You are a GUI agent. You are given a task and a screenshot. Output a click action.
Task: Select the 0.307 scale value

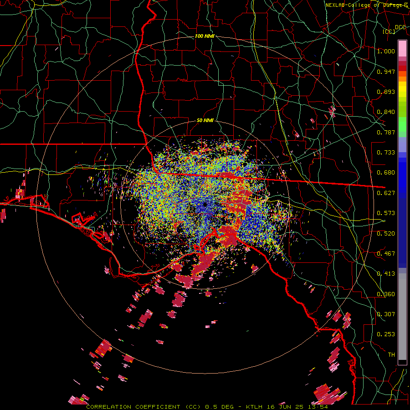click(x=386, y=314)
